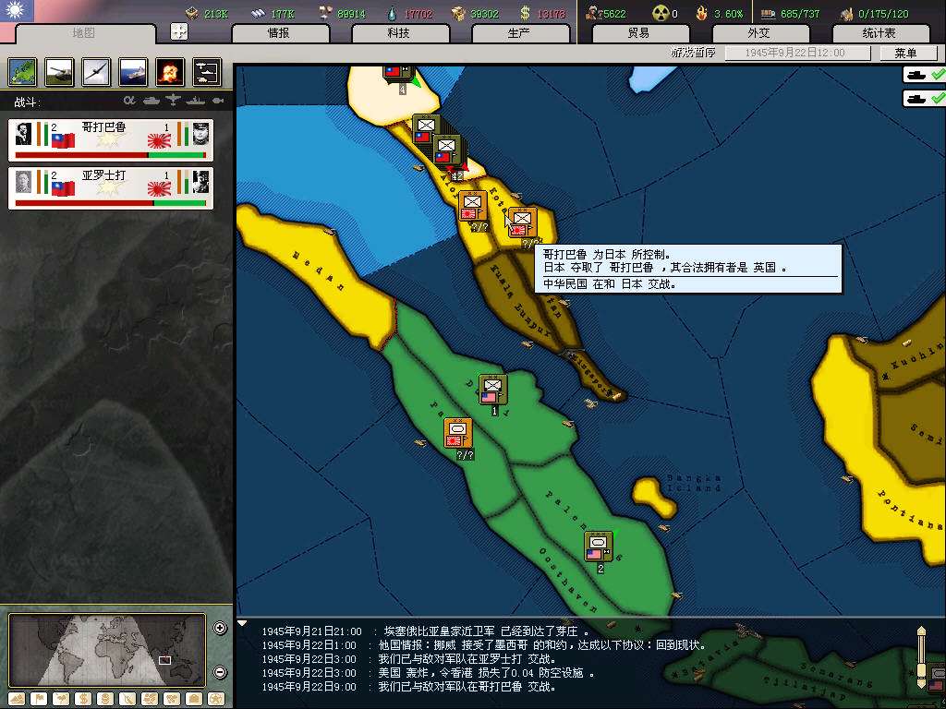This screenshot has width=946, height=709.
Task: Open the explosion battles list icon
Action: click(170, 71)
